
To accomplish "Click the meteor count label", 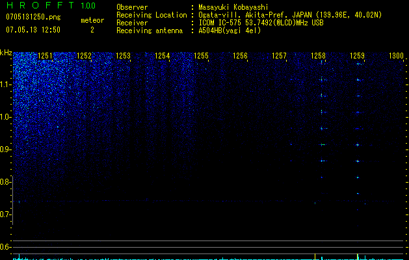I will coord(92,20).
